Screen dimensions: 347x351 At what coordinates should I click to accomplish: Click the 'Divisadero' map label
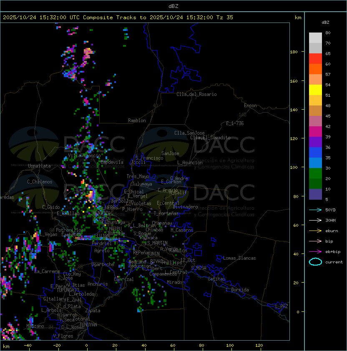(185, 207)
